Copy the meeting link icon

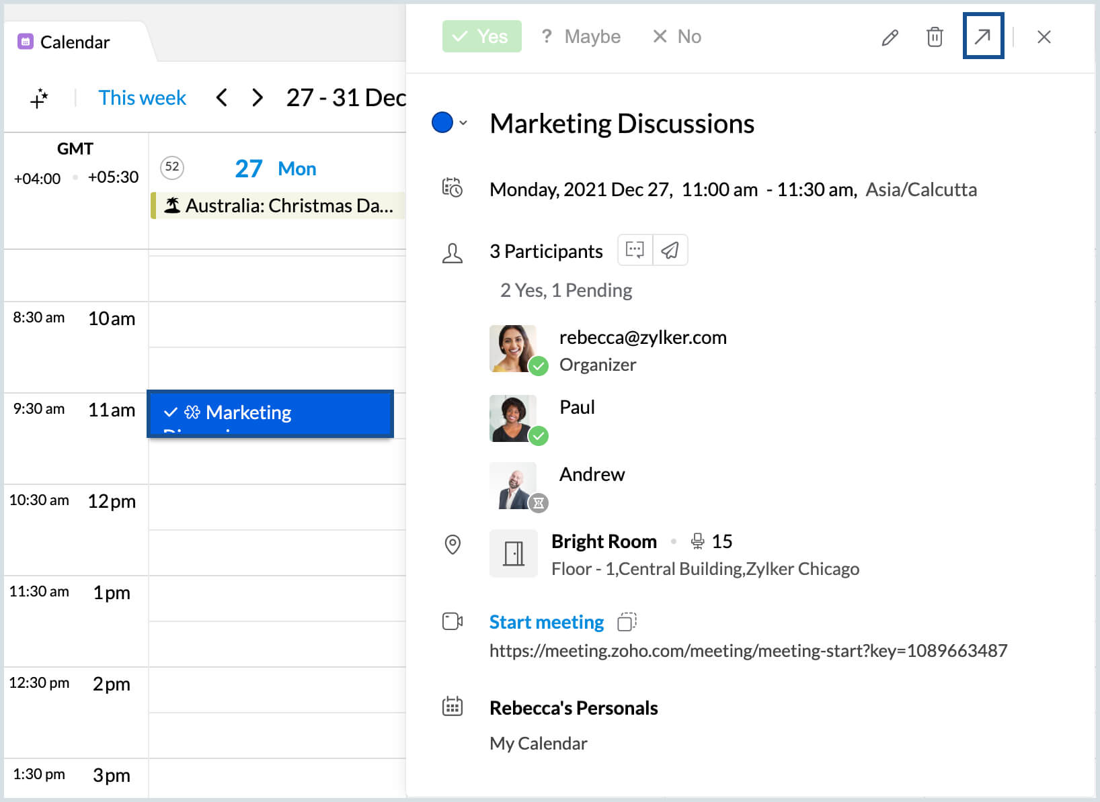coord(627,622)
